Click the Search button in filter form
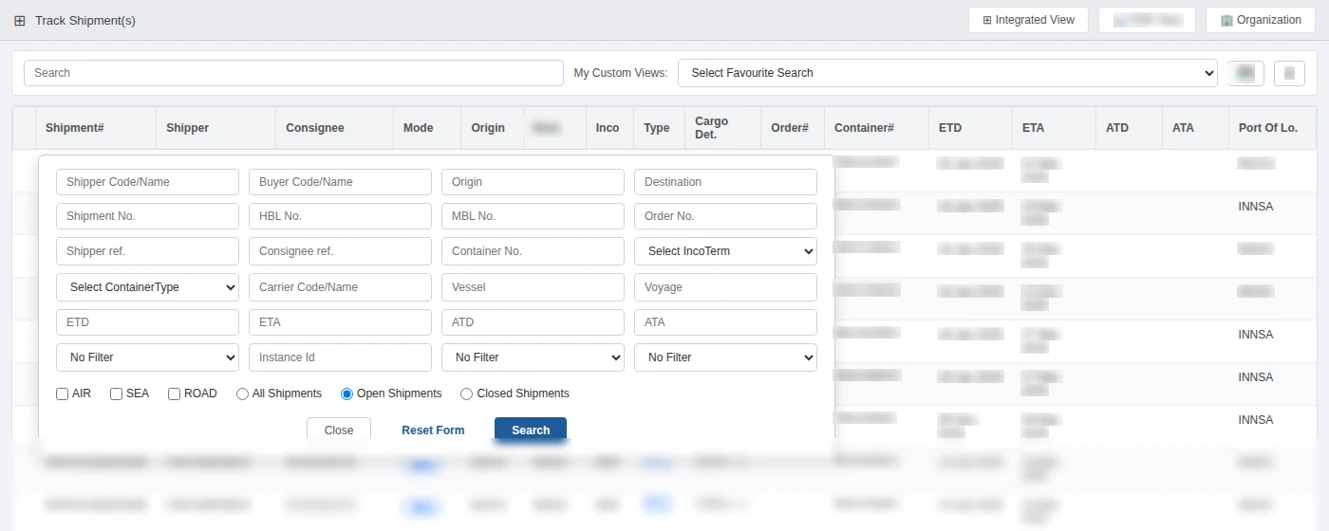 click(x=531, y=430)
